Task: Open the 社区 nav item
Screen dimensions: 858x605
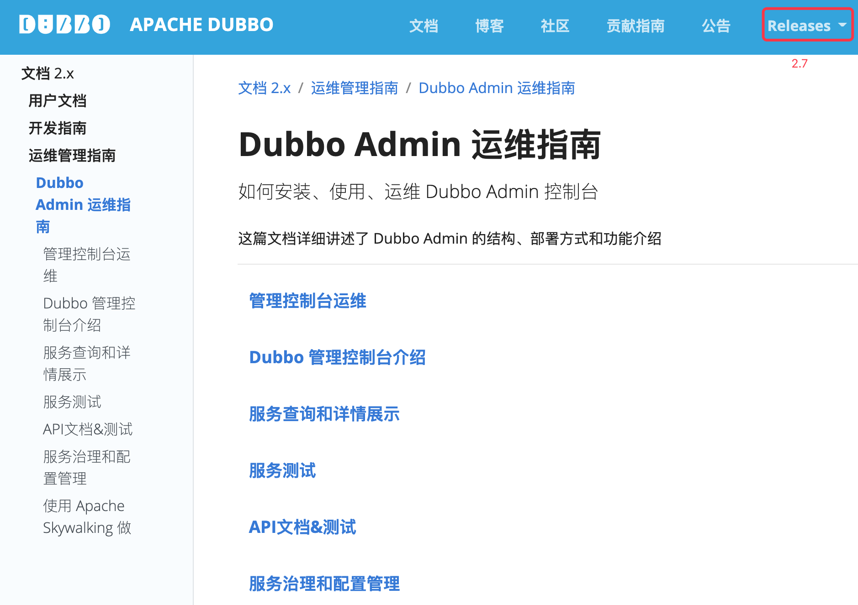Action: (x=555, y=26)
